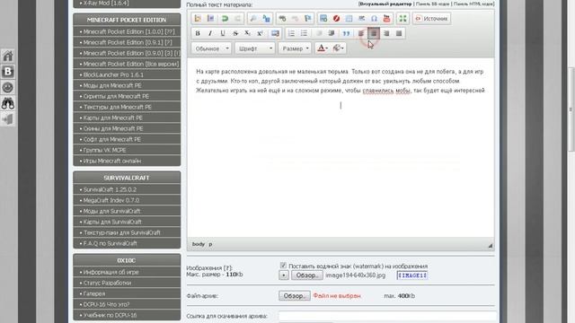This screenshot has height=323, width=575.
Task: Click the green Undo arrow icon
Action: coord(225,18)
